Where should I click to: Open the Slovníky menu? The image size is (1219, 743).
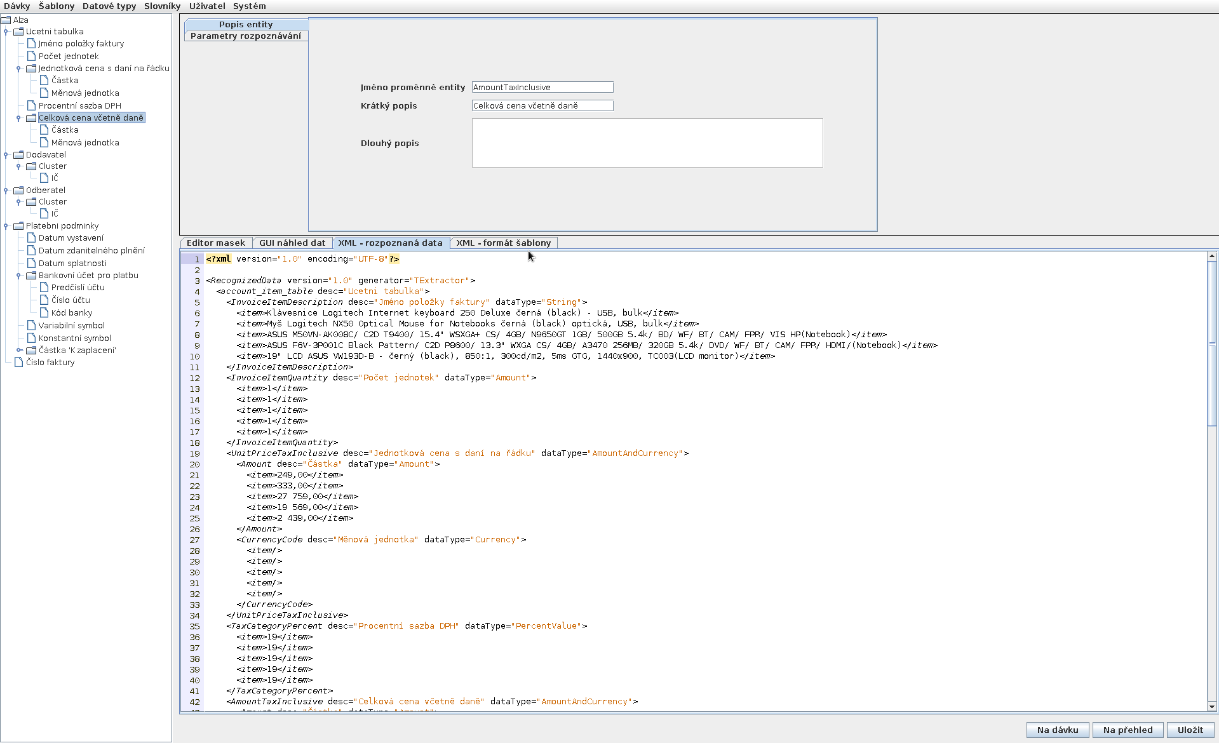pos(162,6)
